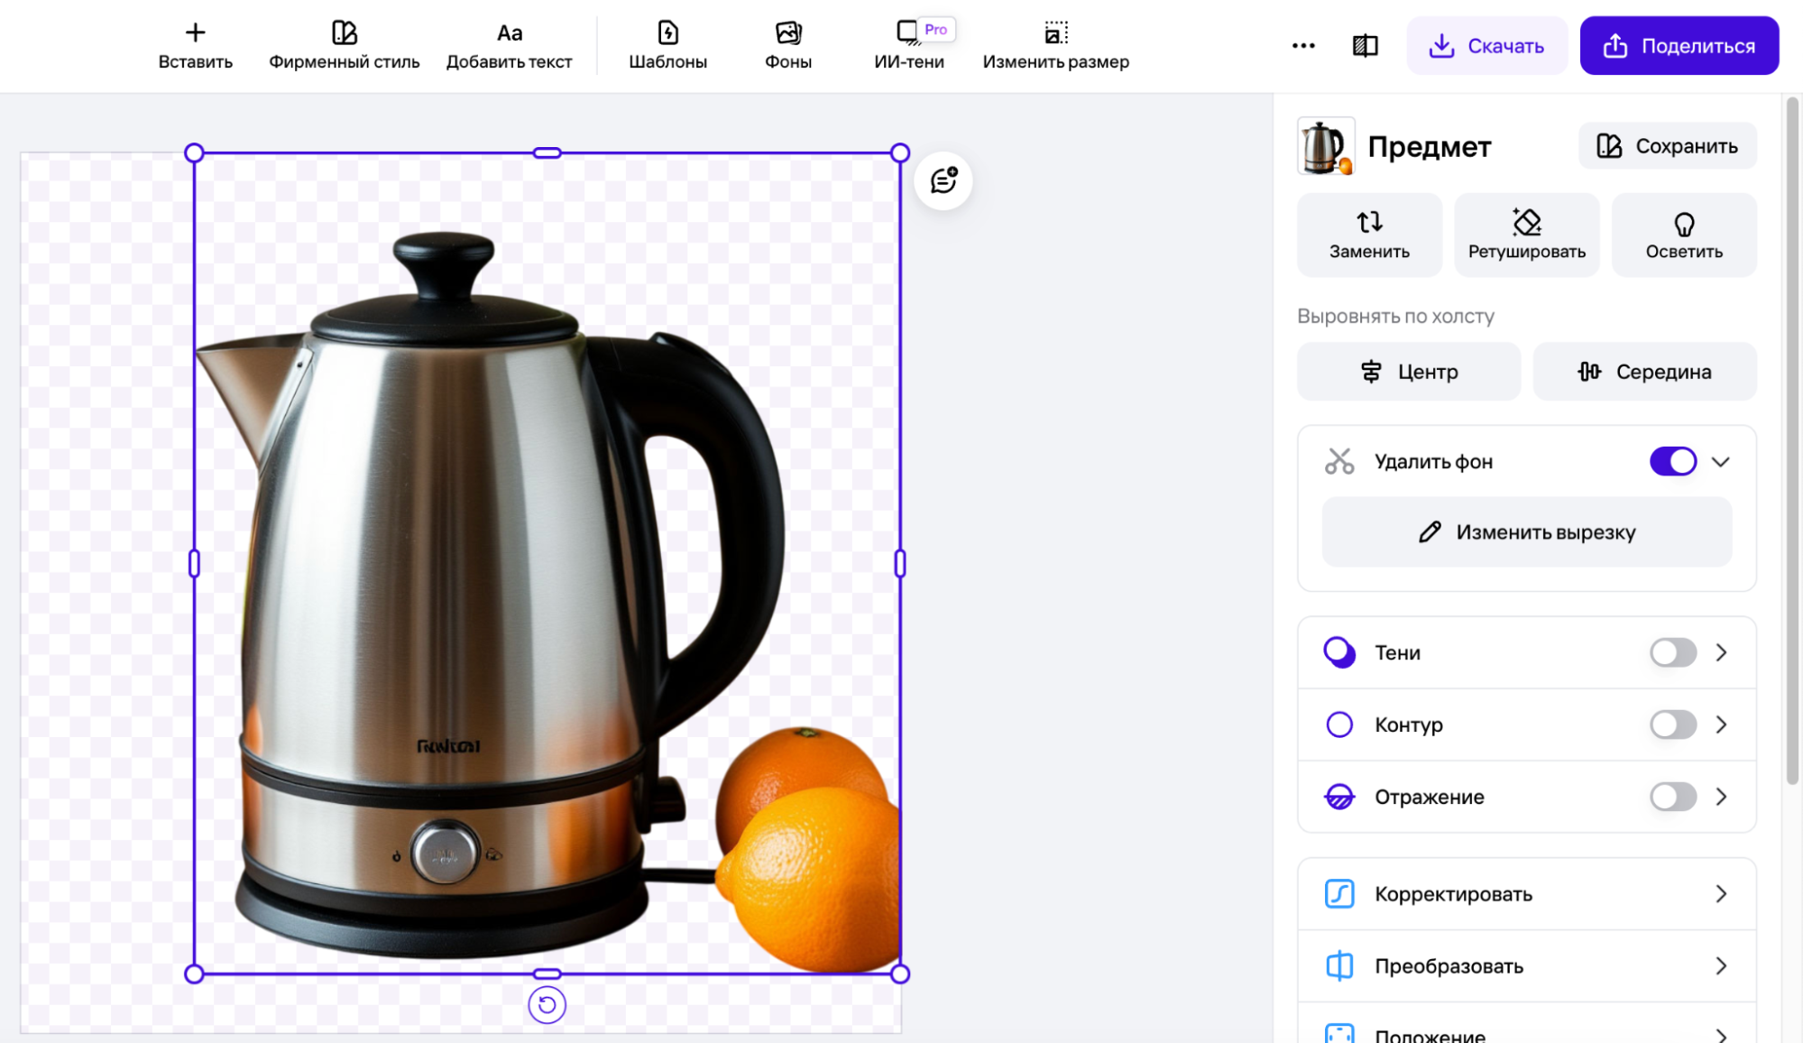Viewport: 1803px width, 1043px height.
Task: Click the compare before/after icon
Action: pos(1365,45)
